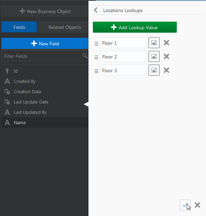The image size is (206, 216).
Task: Click the key icon next to Id
Action: point(7,71)
